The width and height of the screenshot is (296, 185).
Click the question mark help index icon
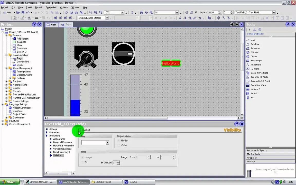[x=224, y=18]
